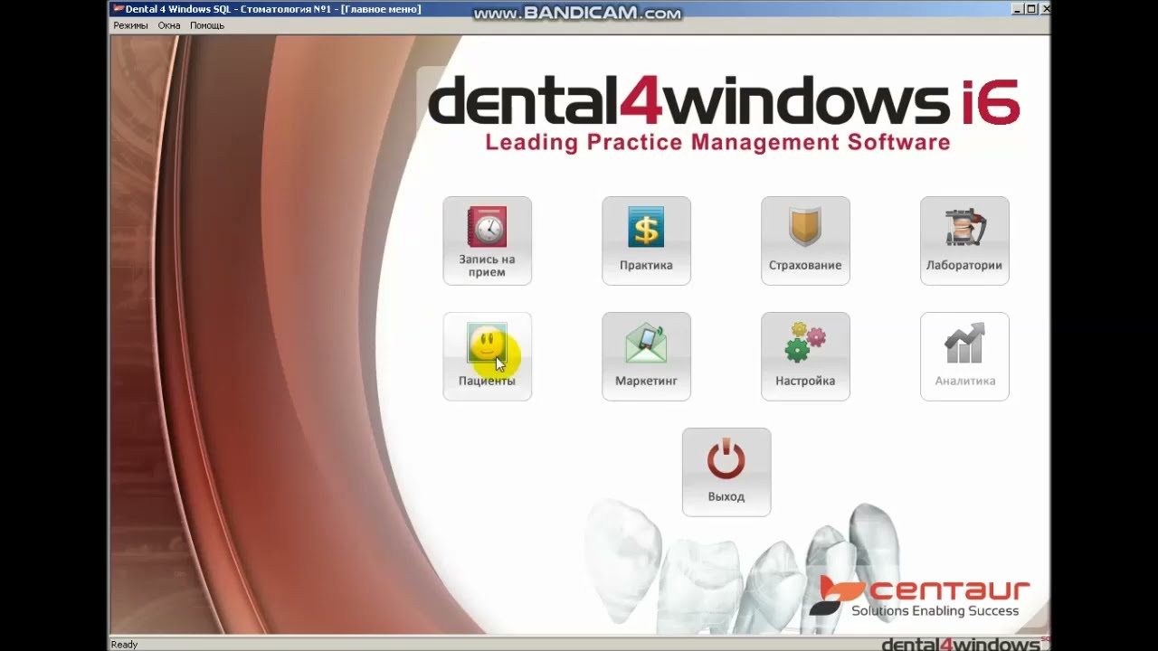Minimize the Dental 4 Windows window
The height and width of the screenshot is (651, 1158).
pos(1018,9)
